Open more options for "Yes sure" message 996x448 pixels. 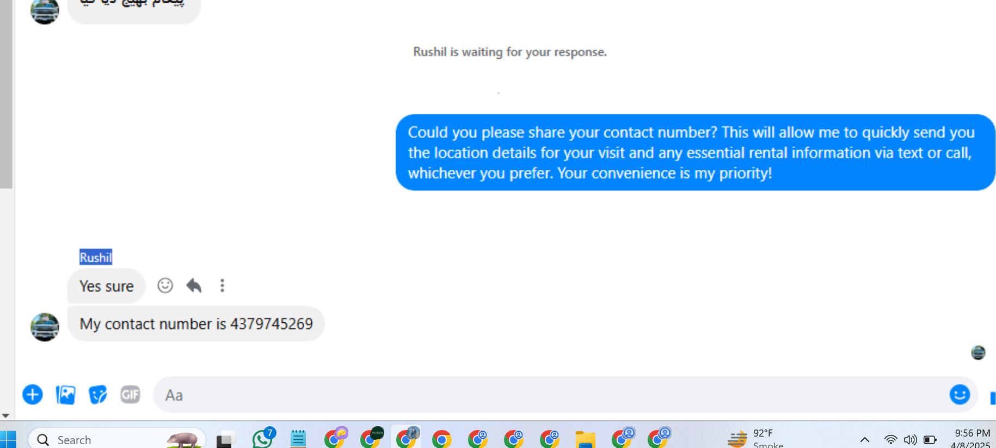(x=222, y=285)
